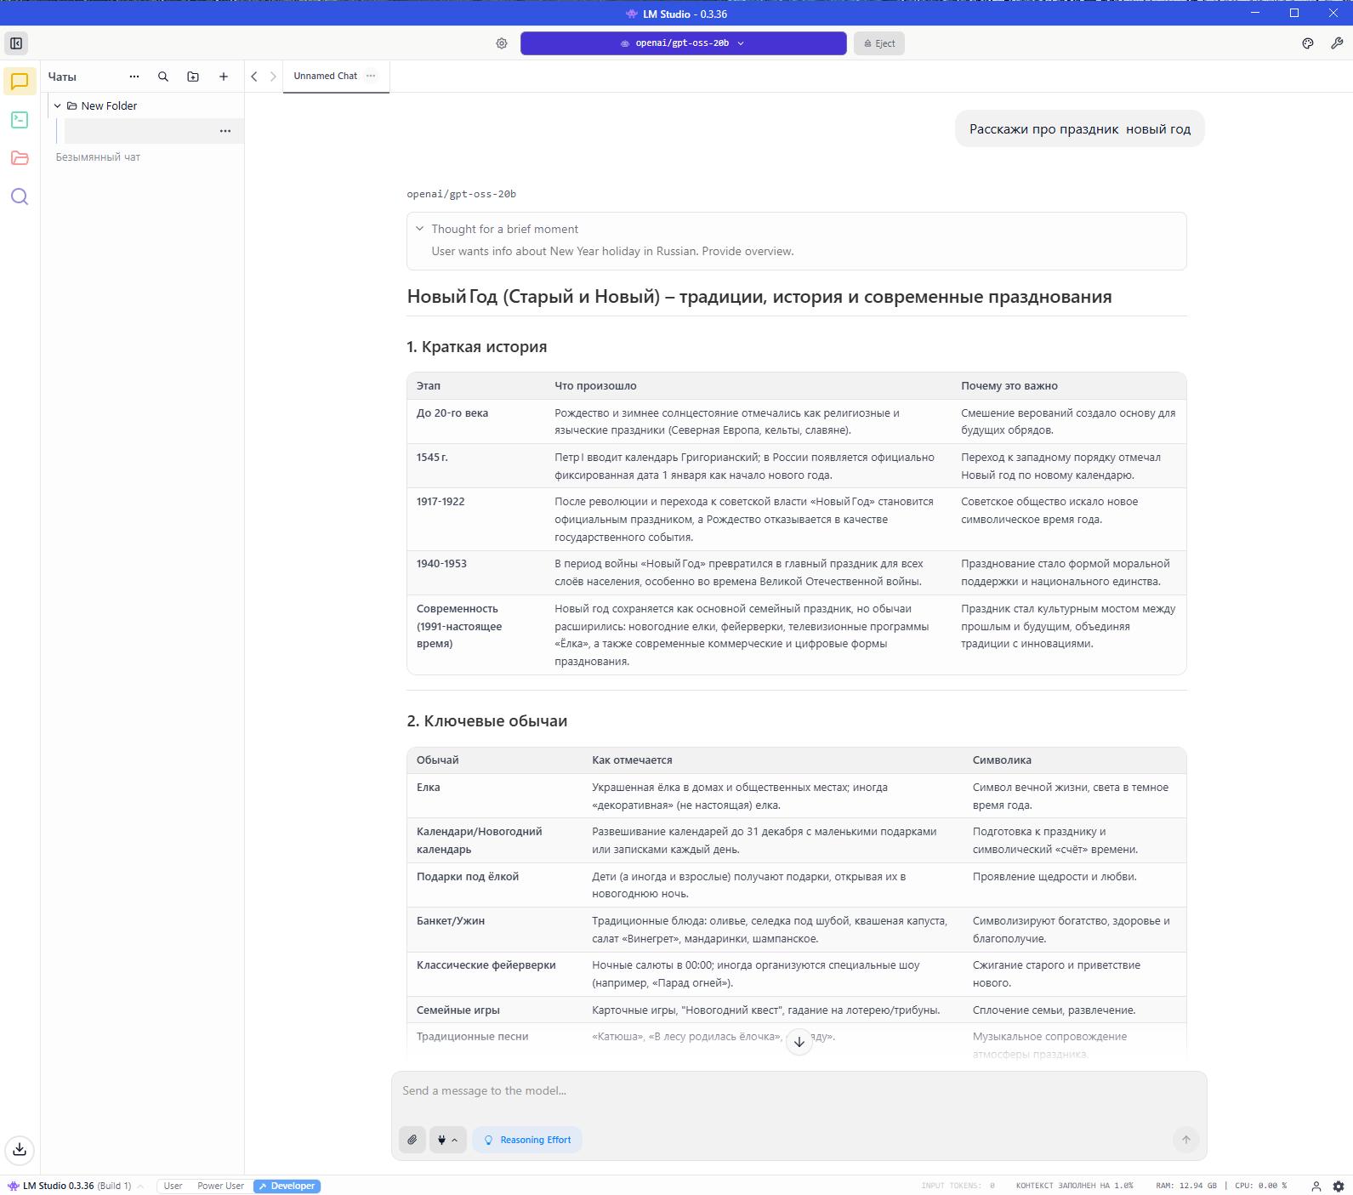The image size is (1353, 1195).
Task: Click the message input field
Action: click(x=798, y=1090)
